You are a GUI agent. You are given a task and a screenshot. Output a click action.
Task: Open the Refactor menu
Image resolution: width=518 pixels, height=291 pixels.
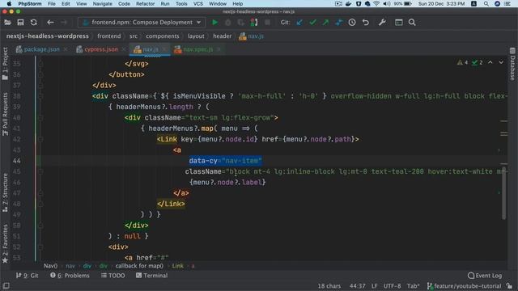145,3
